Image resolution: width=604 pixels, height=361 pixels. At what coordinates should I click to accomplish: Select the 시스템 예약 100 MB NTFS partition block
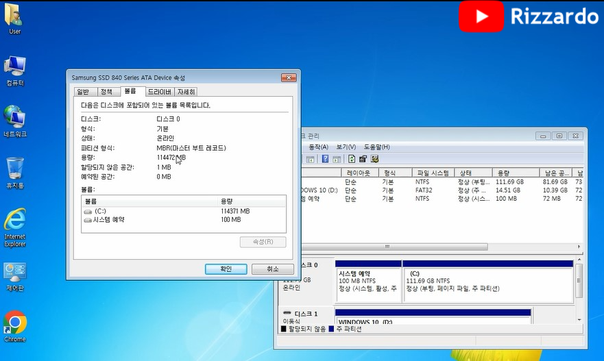pos(368,282)
